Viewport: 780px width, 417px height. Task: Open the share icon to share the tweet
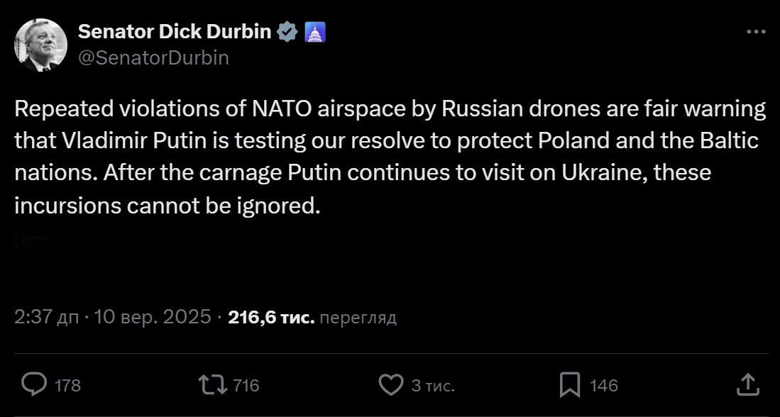pos(749,386)
